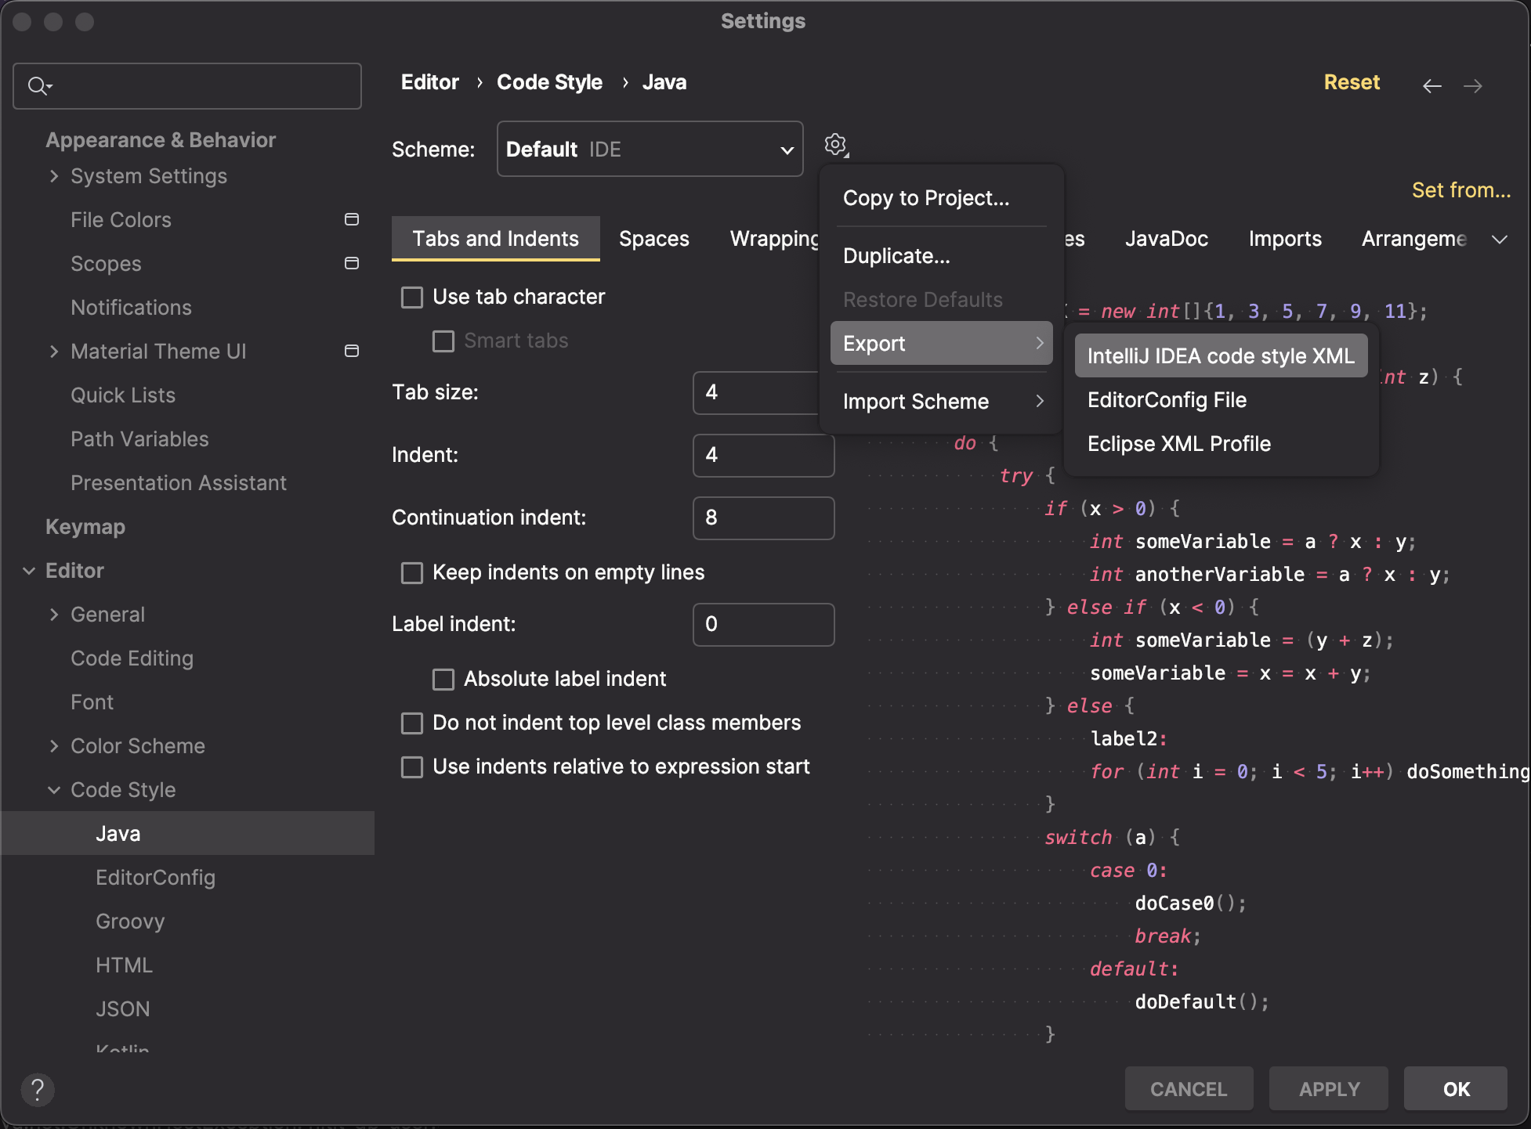
Task: Click the back navigation arrow
Action: point(1431,86)
